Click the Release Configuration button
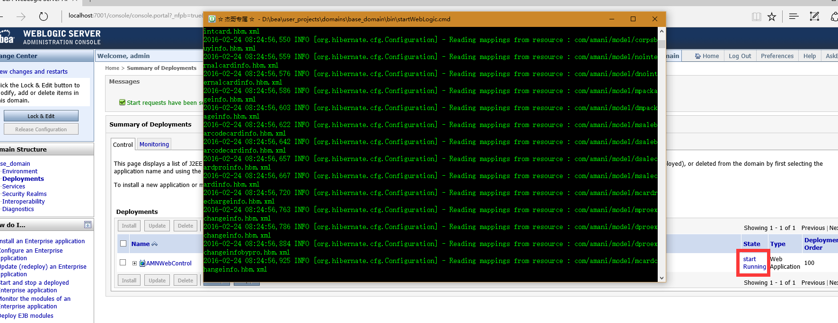Viewport: 838px width, 323px height. click(41, 129)
